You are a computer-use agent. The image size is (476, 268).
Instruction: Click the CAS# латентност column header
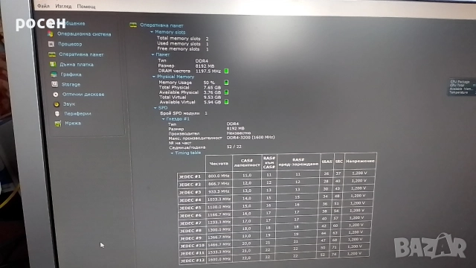(247, 163)
